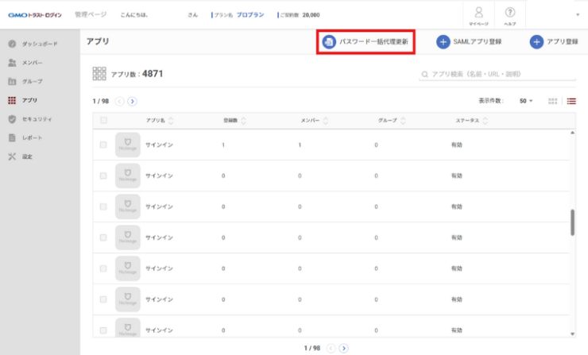Expand the top-right account dropdown arrow
The width and height of the screenshot is (588, 355).
(x=578, y=14)
